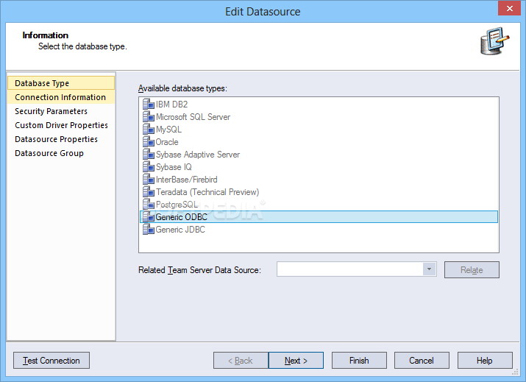This screenshot has width=526, height=382.
Task: Click the Teradata database icon
Action: click(x=148, y=192)
